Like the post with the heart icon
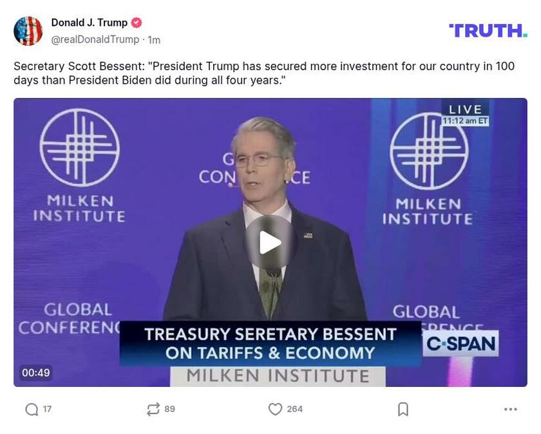Viewport: 541px width, 434px height. pos(276,408)
